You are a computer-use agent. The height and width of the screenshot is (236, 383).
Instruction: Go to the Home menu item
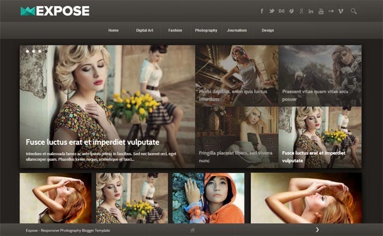(113, 30)
